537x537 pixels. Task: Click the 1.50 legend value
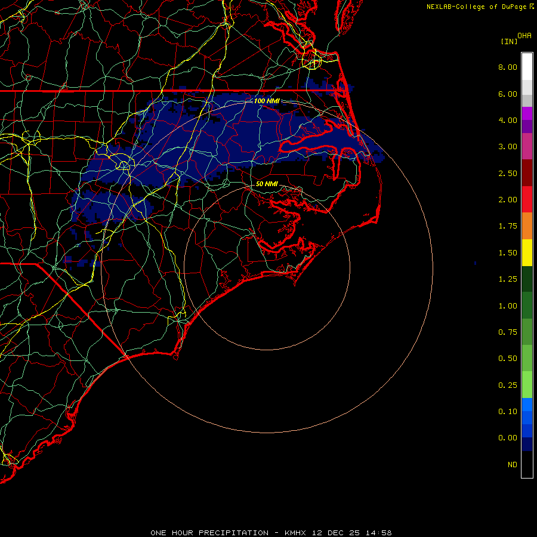(508, 253)
